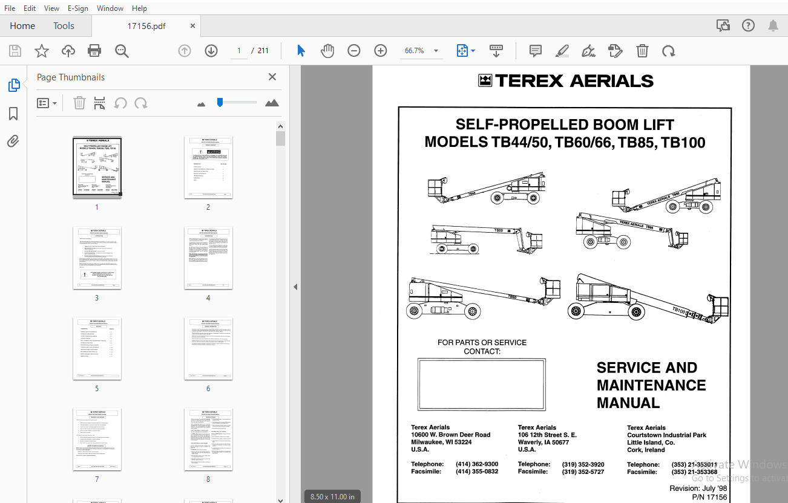788x503 pixels.
Task: Delete selected thumbnails with the panel trash icon
Action: pos(79,103)
